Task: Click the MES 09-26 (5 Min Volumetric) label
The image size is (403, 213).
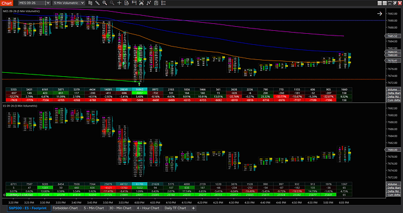Action: click(x=22, y=11)
